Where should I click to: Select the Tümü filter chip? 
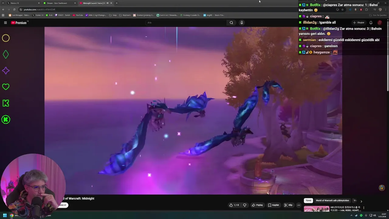click(308, 201)
